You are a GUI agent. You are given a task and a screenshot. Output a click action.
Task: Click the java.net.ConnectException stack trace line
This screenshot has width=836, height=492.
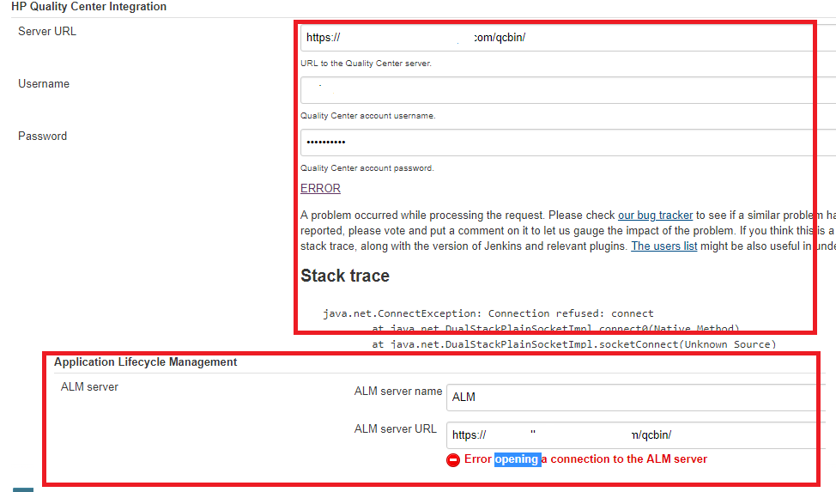pos(488,313)
